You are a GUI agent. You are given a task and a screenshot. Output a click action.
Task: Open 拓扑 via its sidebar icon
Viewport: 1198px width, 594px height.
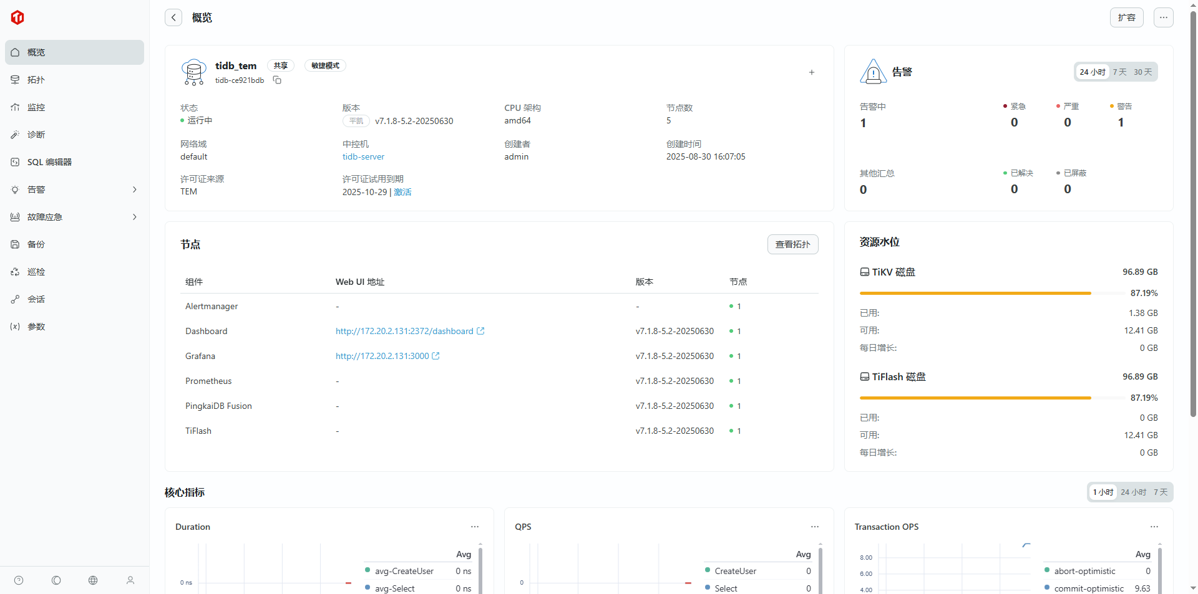pyautogui.click(x=15, y=80)
